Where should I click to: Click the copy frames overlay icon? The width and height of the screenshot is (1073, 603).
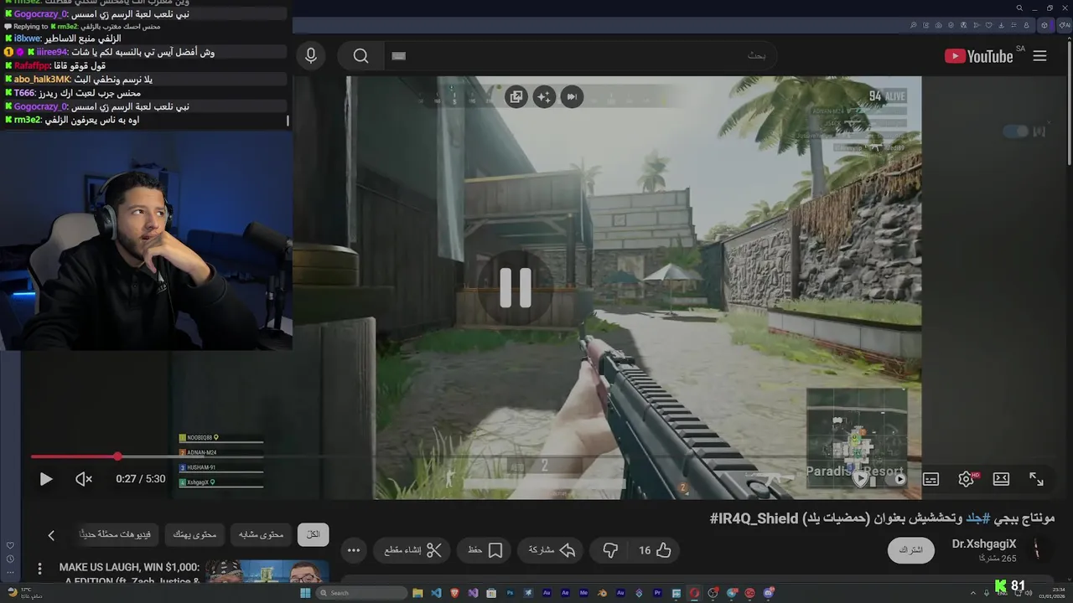coord(516,97)
